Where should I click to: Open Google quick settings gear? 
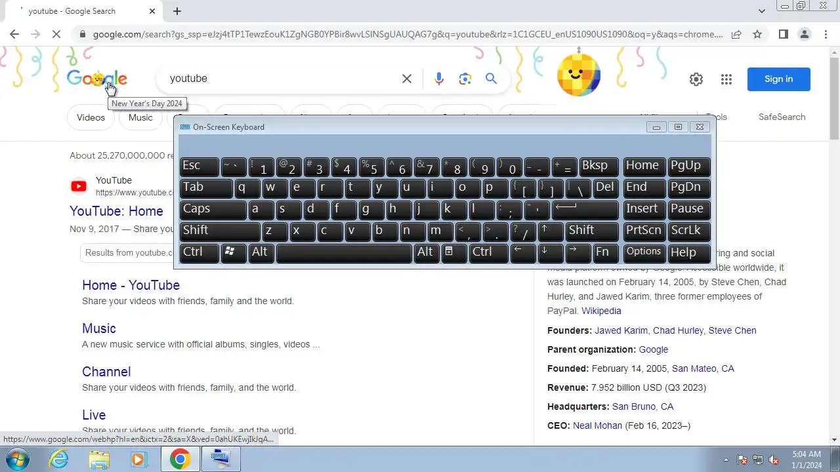696,79
